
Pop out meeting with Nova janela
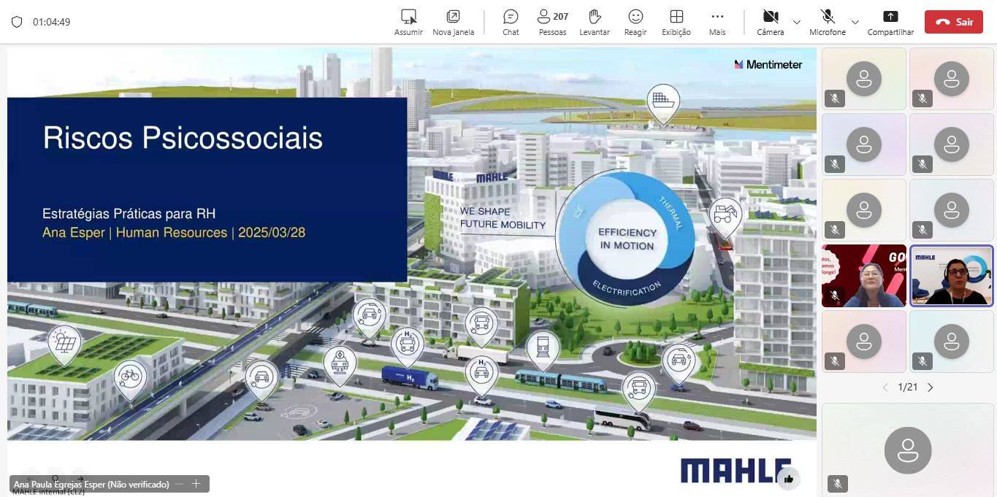coord(453,21)
